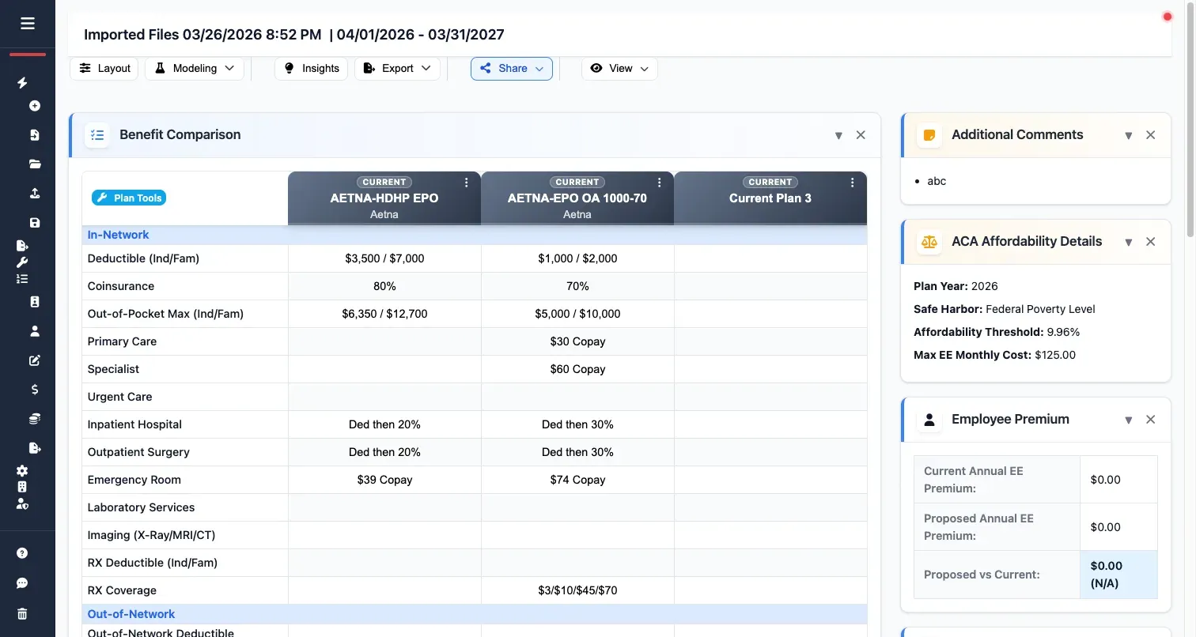Collapse the Additional Comments panel
Viewport: 1196px width, 637px height.
[x=1129, y=135]
